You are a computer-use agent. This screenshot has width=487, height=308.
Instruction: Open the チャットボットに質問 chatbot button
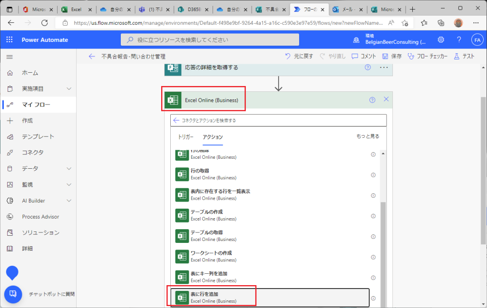tap(13, 294)
